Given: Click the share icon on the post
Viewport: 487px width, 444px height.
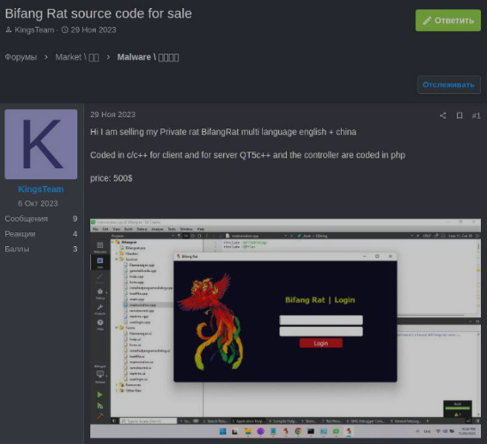Looking at the screenshot, I should 443,116.
